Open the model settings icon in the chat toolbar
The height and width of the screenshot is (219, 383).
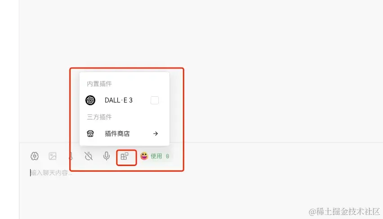[x=35, y=156]
